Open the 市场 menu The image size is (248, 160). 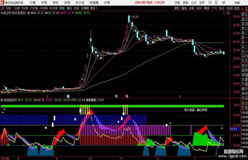pos(44,3)
